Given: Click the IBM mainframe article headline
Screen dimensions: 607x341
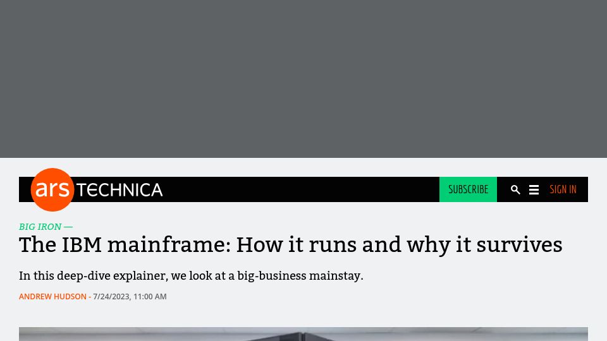Looking at the screenshot, I should (291, 245).
